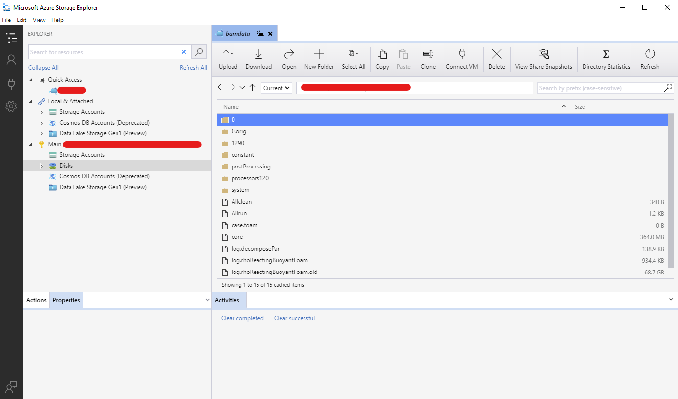Viewport: 678px width, 399px height.
Task: Open Directory Statistics
Action: point(606,59)
